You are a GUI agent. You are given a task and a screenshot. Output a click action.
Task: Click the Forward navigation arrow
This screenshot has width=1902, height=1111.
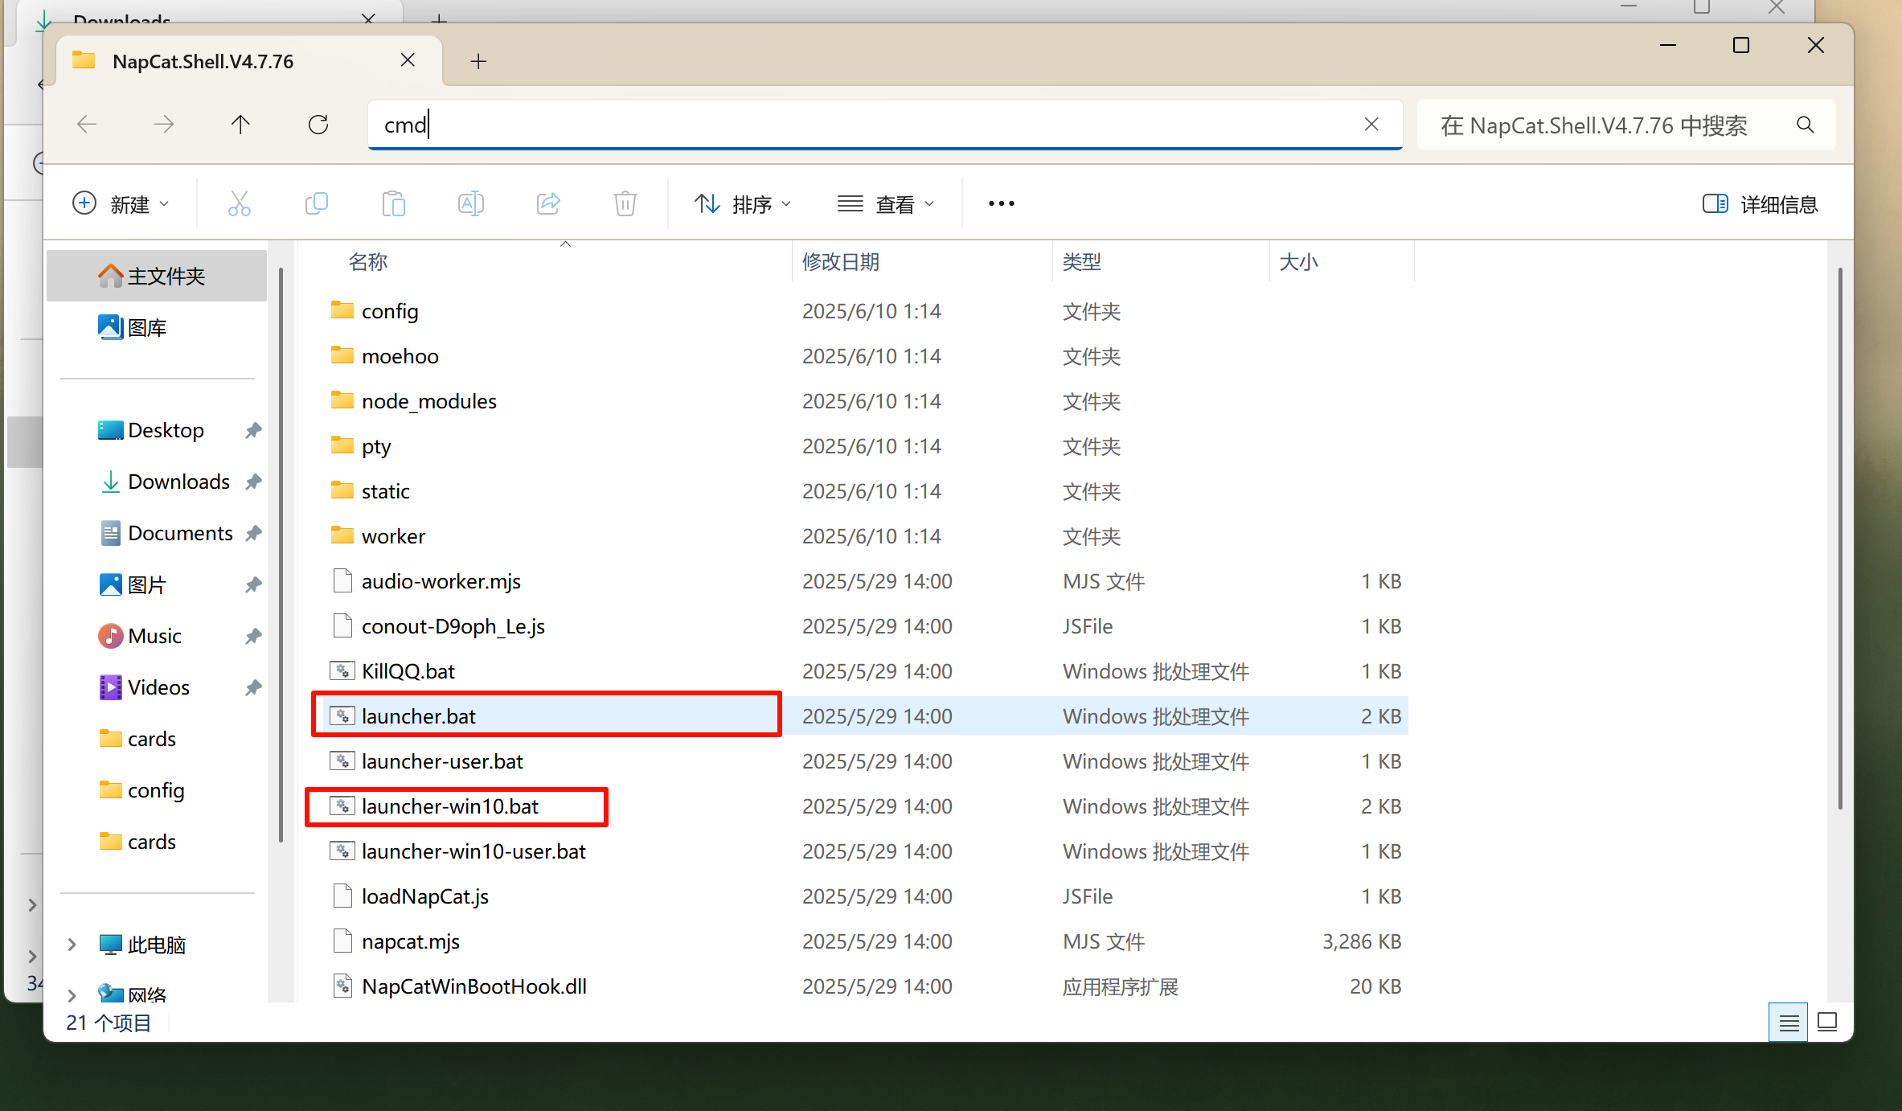coord(164,125)
